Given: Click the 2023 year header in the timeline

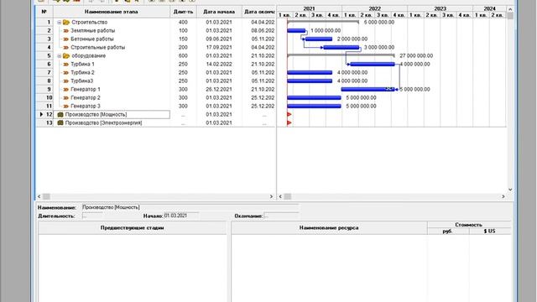Looking at the screenshot, I should point(440,8).
